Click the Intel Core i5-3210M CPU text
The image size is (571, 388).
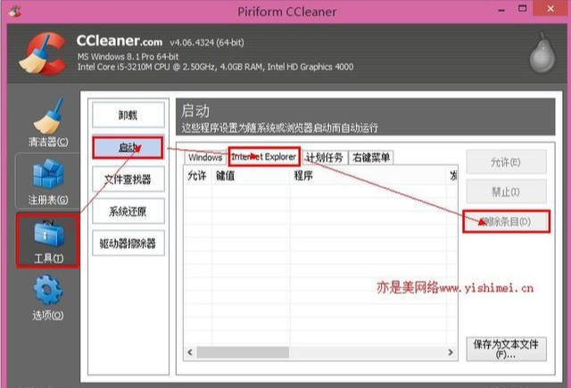tap(215, 67)
